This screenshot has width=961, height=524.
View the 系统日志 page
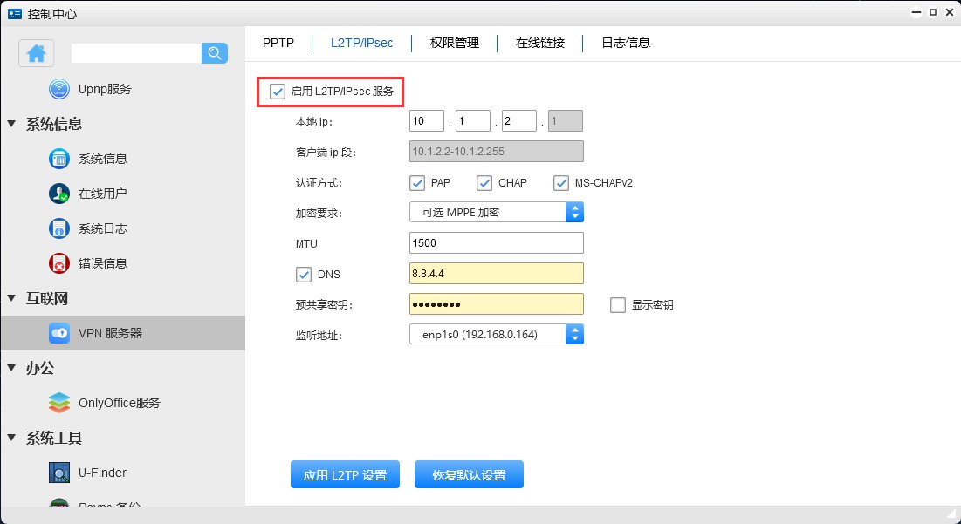coord(96,228)
